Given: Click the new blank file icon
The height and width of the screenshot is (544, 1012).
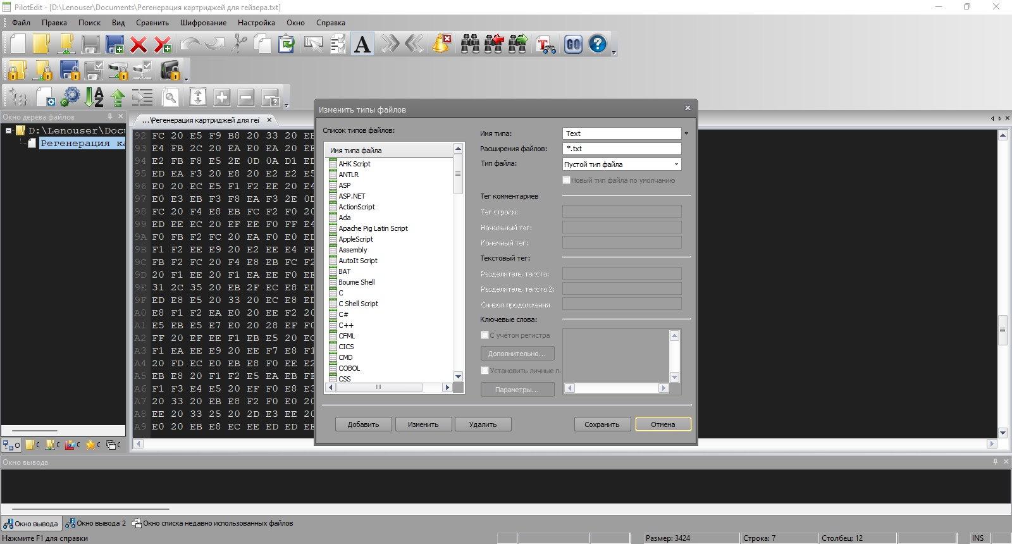Looking at the screenshot, I should click(17, 44).
